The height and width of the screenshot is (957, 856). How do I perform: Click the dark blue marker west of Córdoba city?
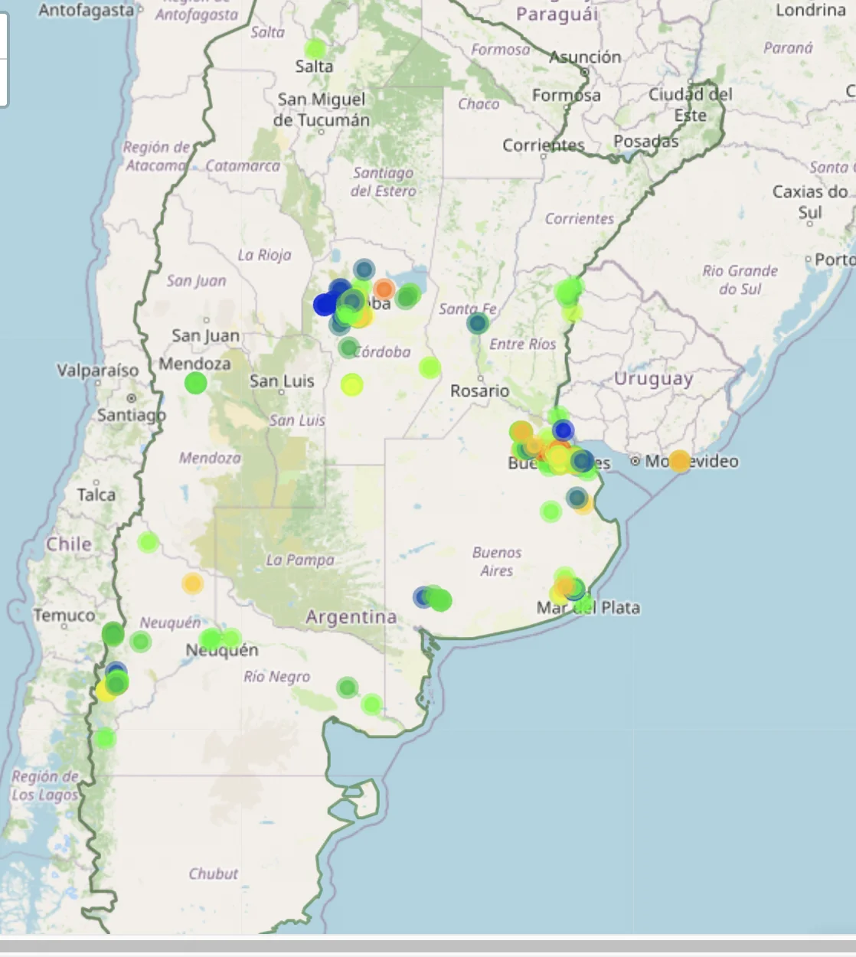[325, 304]
